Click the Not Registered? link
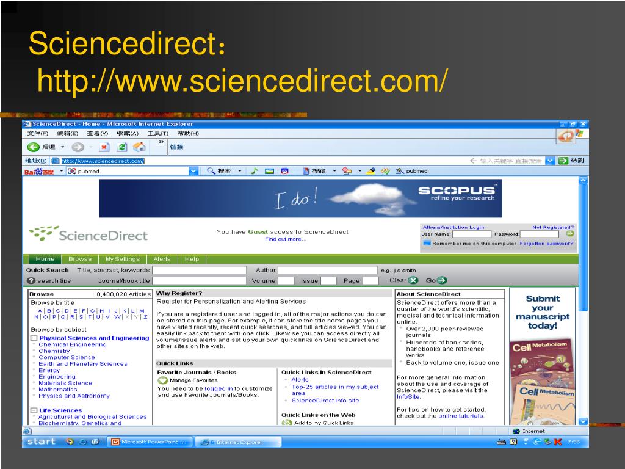This screenshot has height=469, width=625. click(553, 227)
